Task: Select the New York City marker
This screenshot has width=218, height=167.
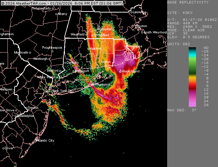Action: (51, 91)
